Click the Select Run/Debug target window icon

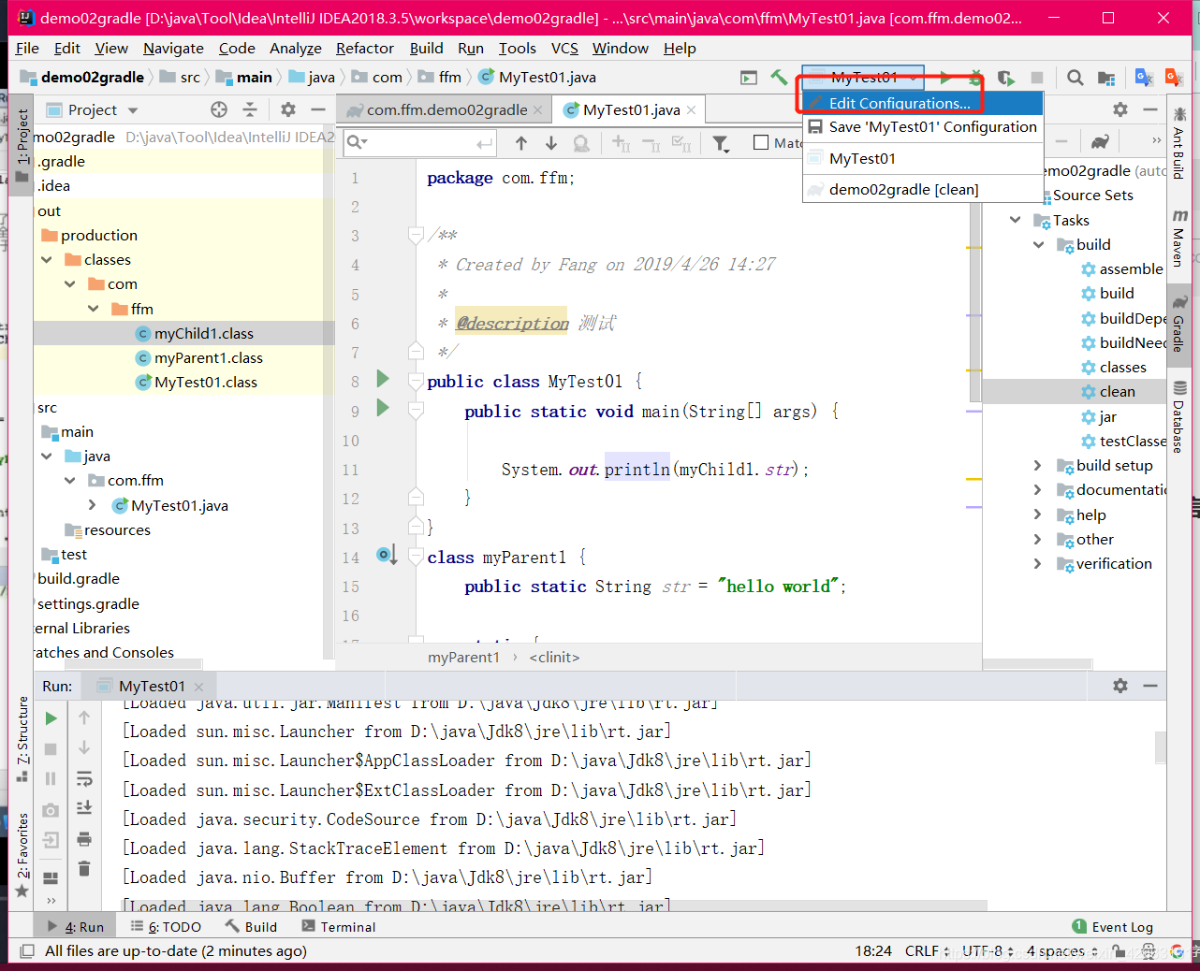point(749,78)
